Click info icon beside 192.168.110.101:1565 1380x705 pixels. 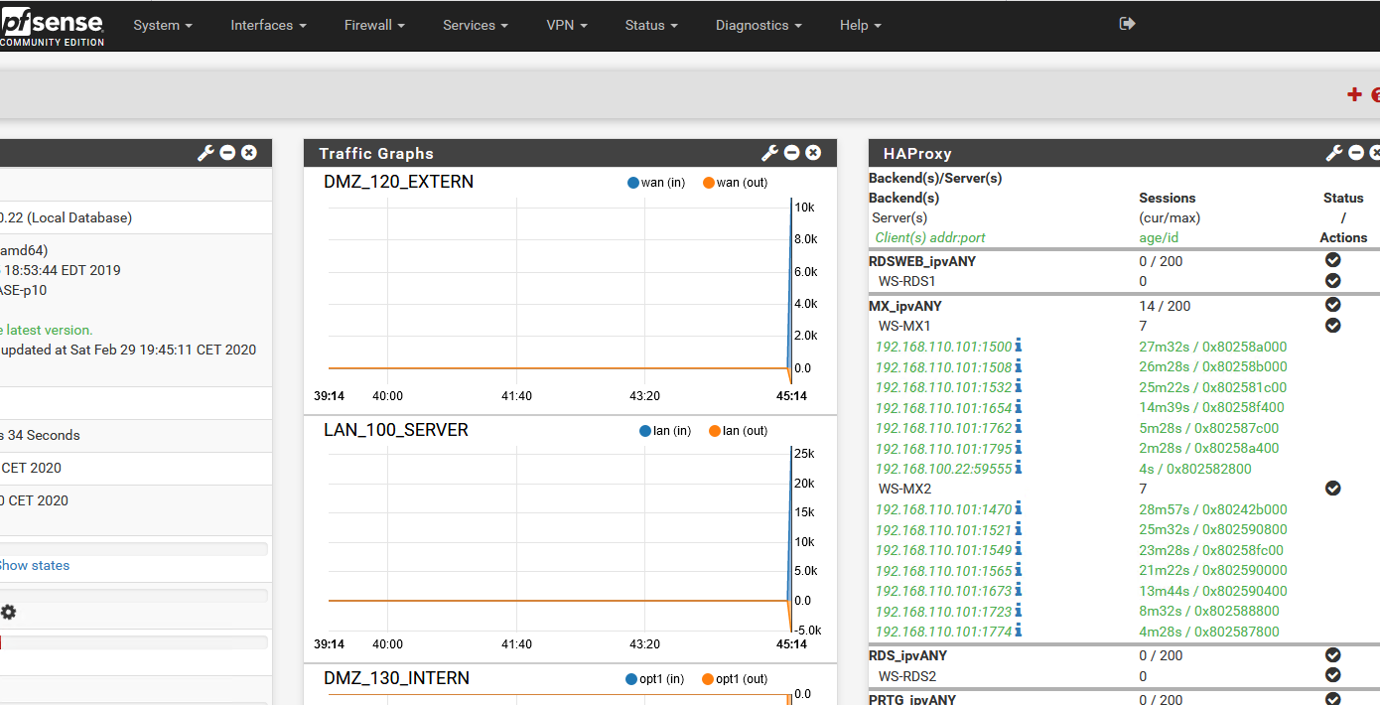[1018, 570]
